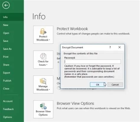Viewport: 140px width, 122px height.
Task: Click into the Password input field
Action: click(x=92, y=62)
